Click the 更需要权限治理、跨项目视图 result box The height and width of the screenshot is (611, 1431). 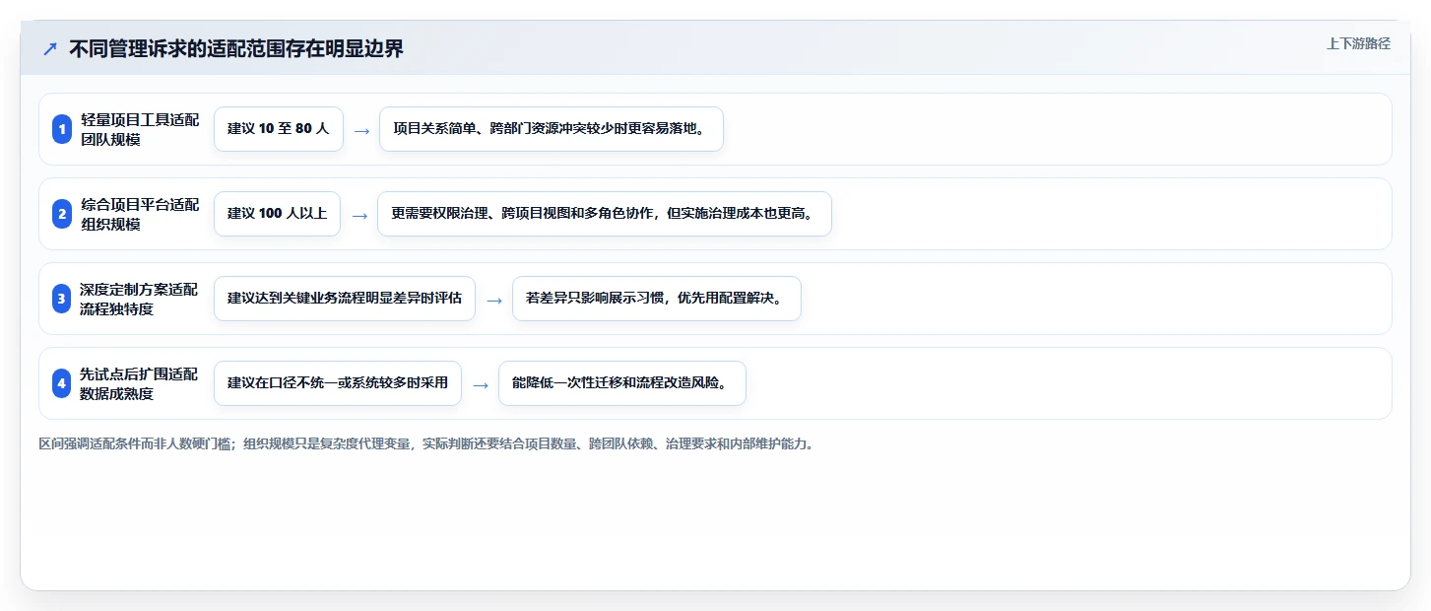coord(605,214)
